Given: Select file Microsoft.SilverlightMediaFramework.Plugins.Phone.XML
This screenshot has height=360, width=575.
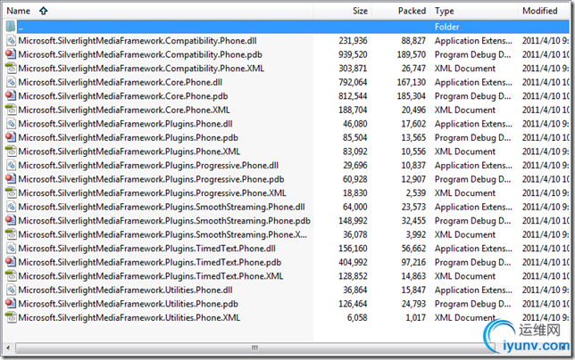Looking at the screenshot, I should point(129,151).
